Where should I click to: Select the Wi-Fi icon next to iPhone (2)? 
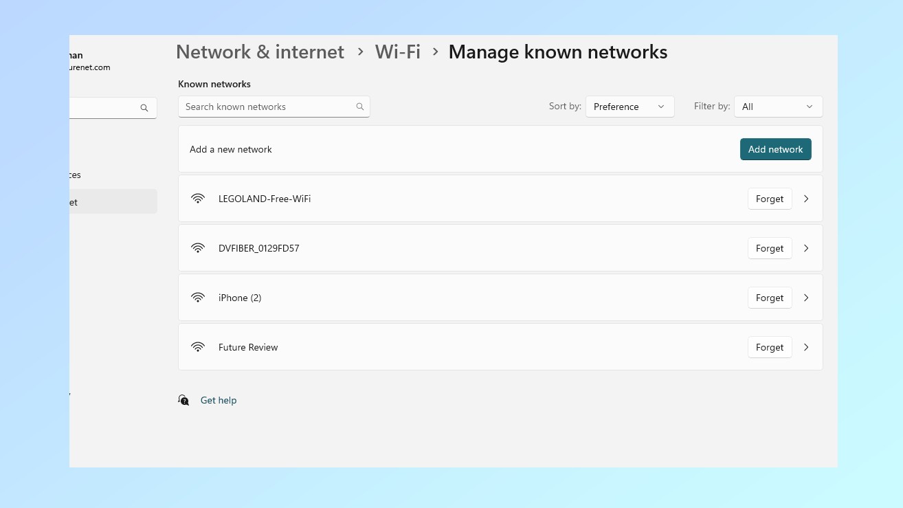(198, 297)
